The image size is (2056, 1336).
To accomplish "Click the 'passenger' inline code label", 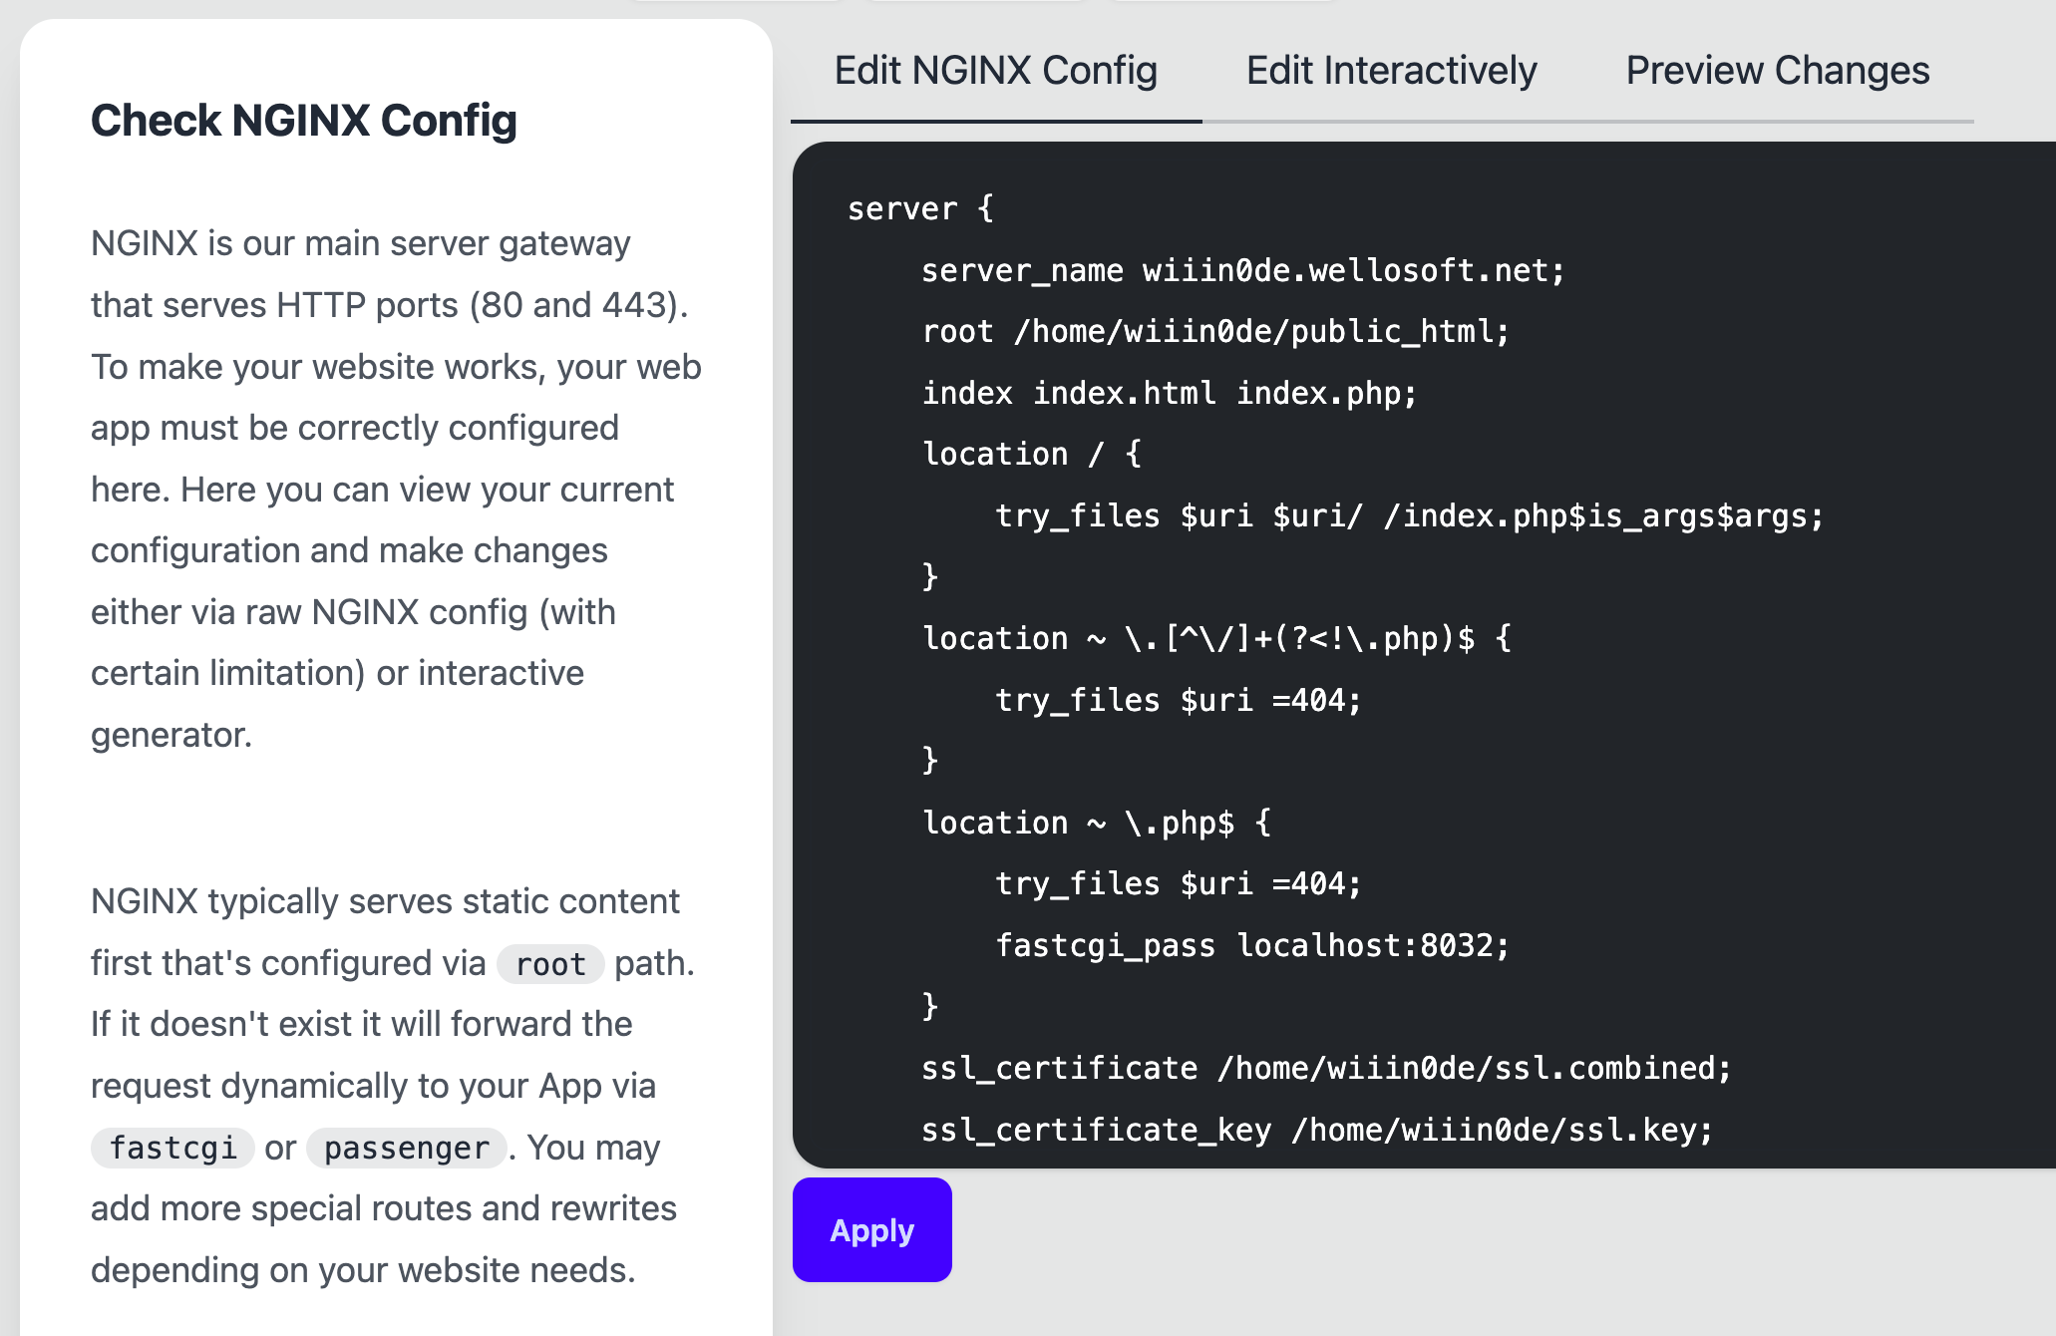I will pos(406,1148).
